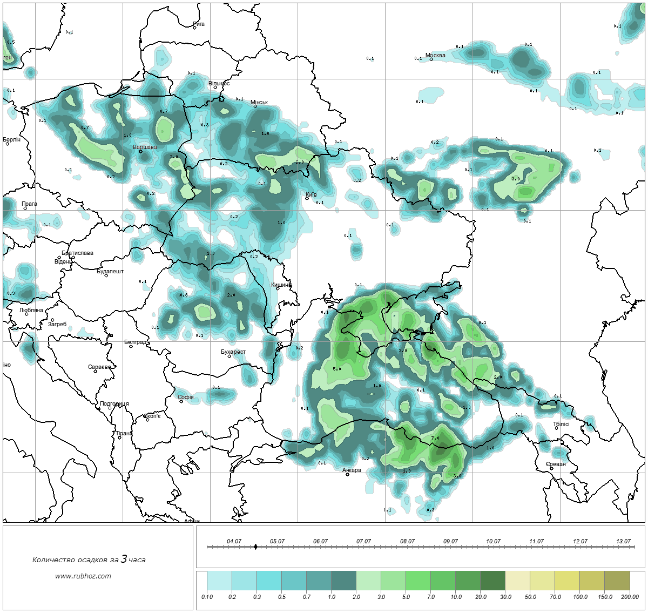
Task: Jump to 10.07 on the timeline
Action: [493, 541]
